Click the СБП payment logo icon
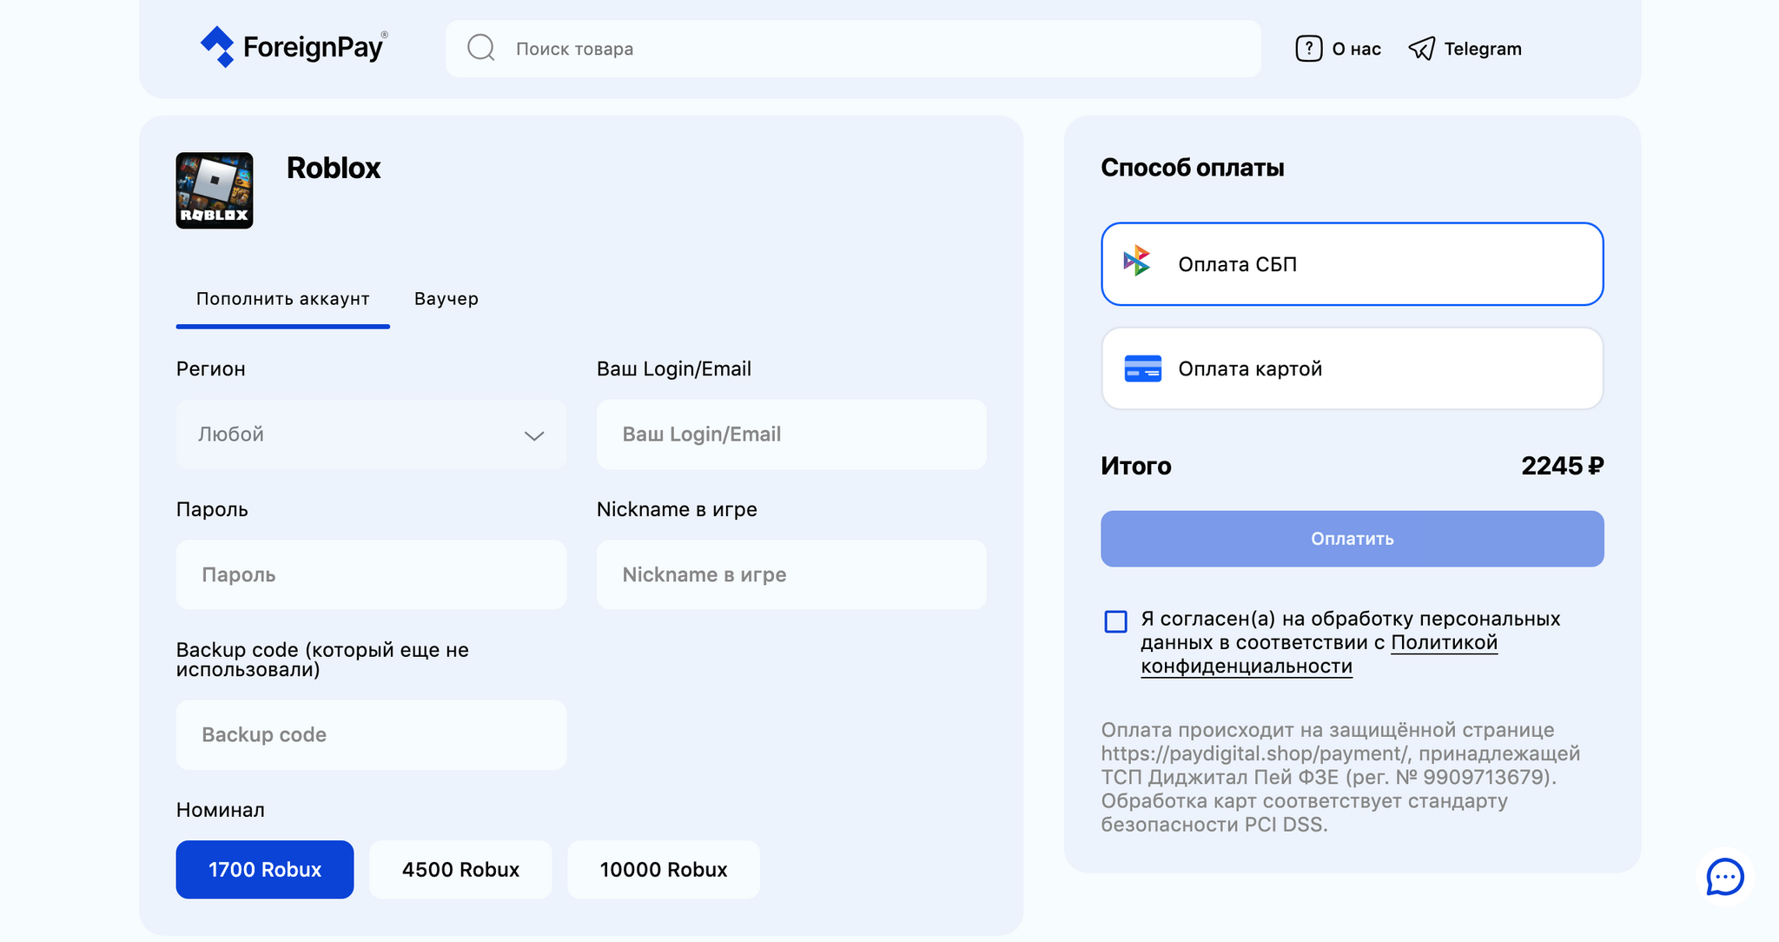 [1138, 262]
